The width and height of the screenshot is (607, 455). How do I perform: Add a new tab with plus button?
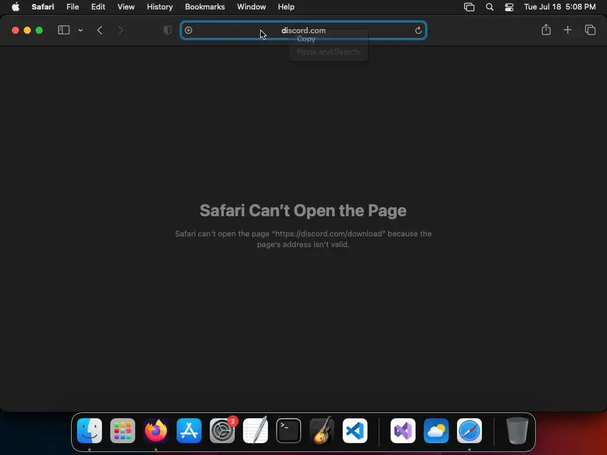[x=567, y=30]
